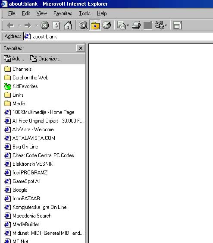Open Elektronski VESNIK favorite
This screenshot has width=213, height=243.
[29, 164]
